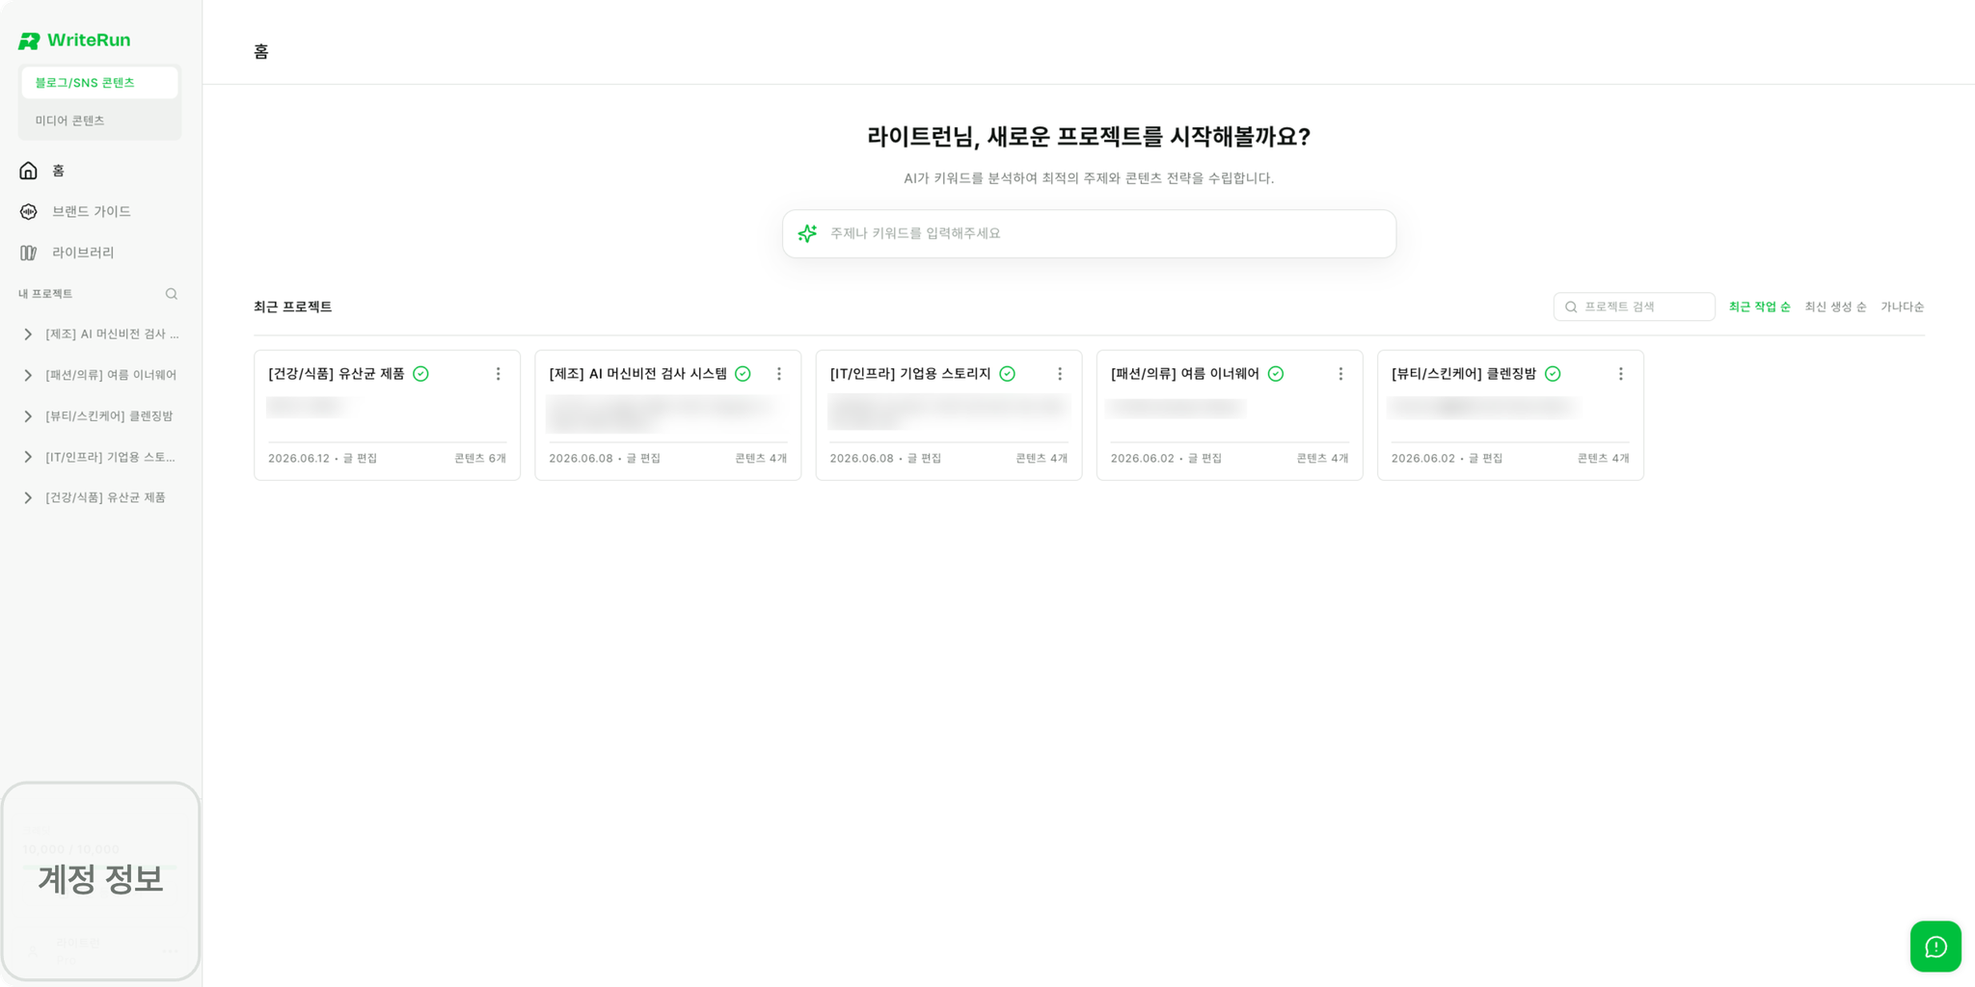This screenshot has height=987, width=1975.
Task: Sort projects by 가나다순
Action: (x=1902, y=307)
